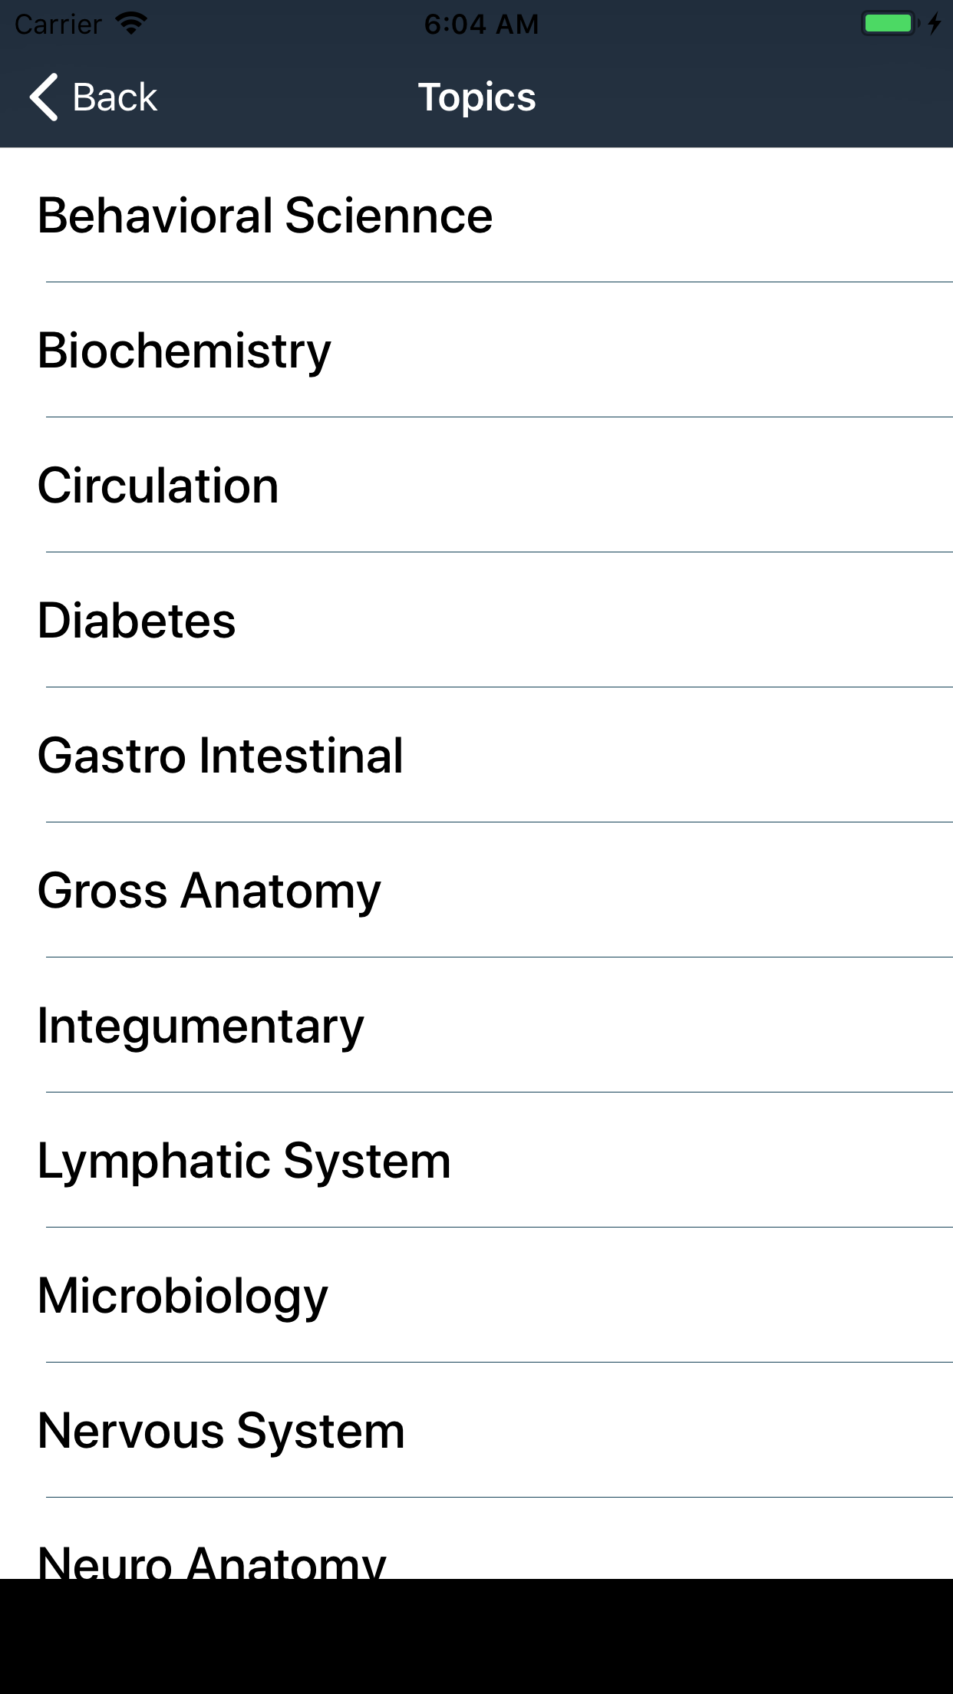This screenshot has width=953, height=1694.
Task: Select the Biochemistry topic
Action: [x=476, y=350]
